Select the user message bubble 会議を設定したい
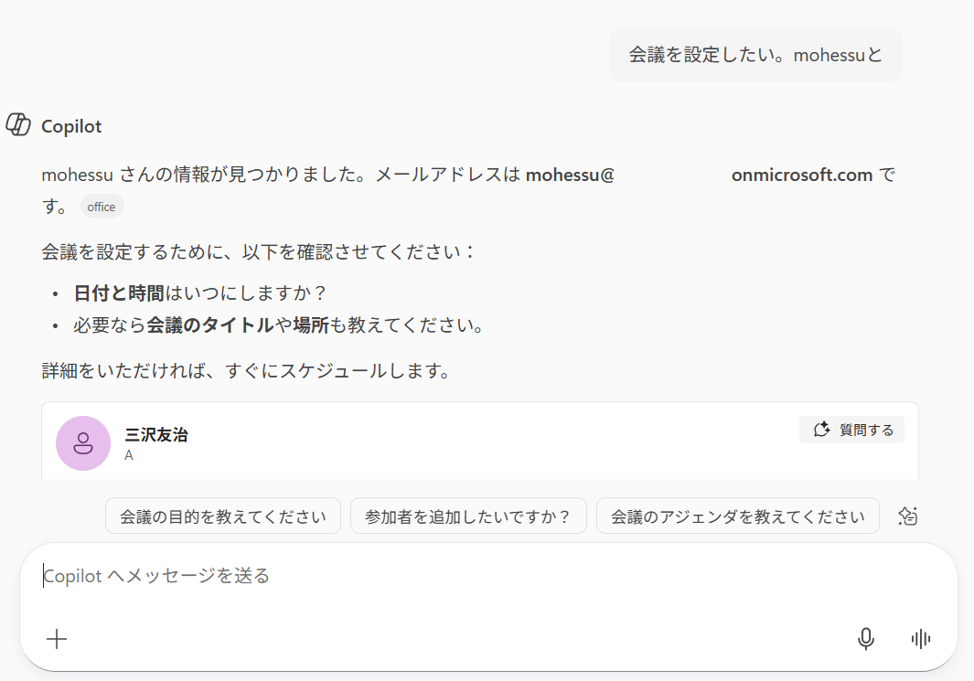Viewport: 974px width, 681px height. (755, 55)
